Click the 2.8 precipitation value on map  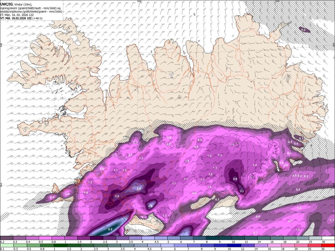pos(117,196)
